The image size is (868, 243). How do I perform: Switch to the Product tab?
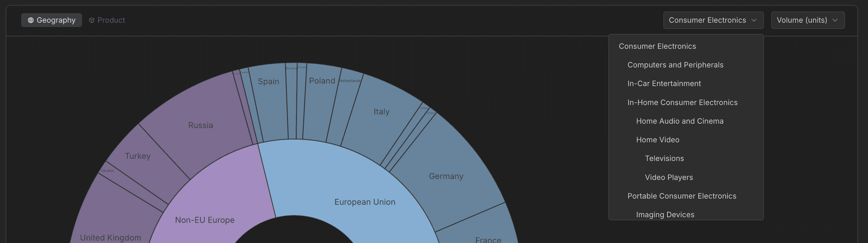coord(107,20)
